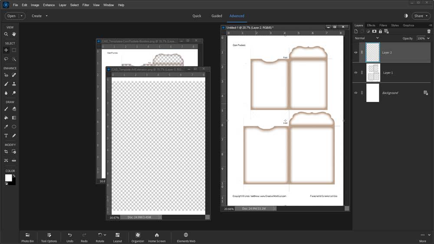Hide the Background layer eye icon
This screenshot has height=244, width=434.
tap(356, 93)
